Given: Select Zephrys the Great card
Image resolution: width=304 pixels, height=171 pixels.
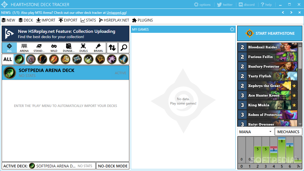Looking at the screenshot, I should [268, 86].
